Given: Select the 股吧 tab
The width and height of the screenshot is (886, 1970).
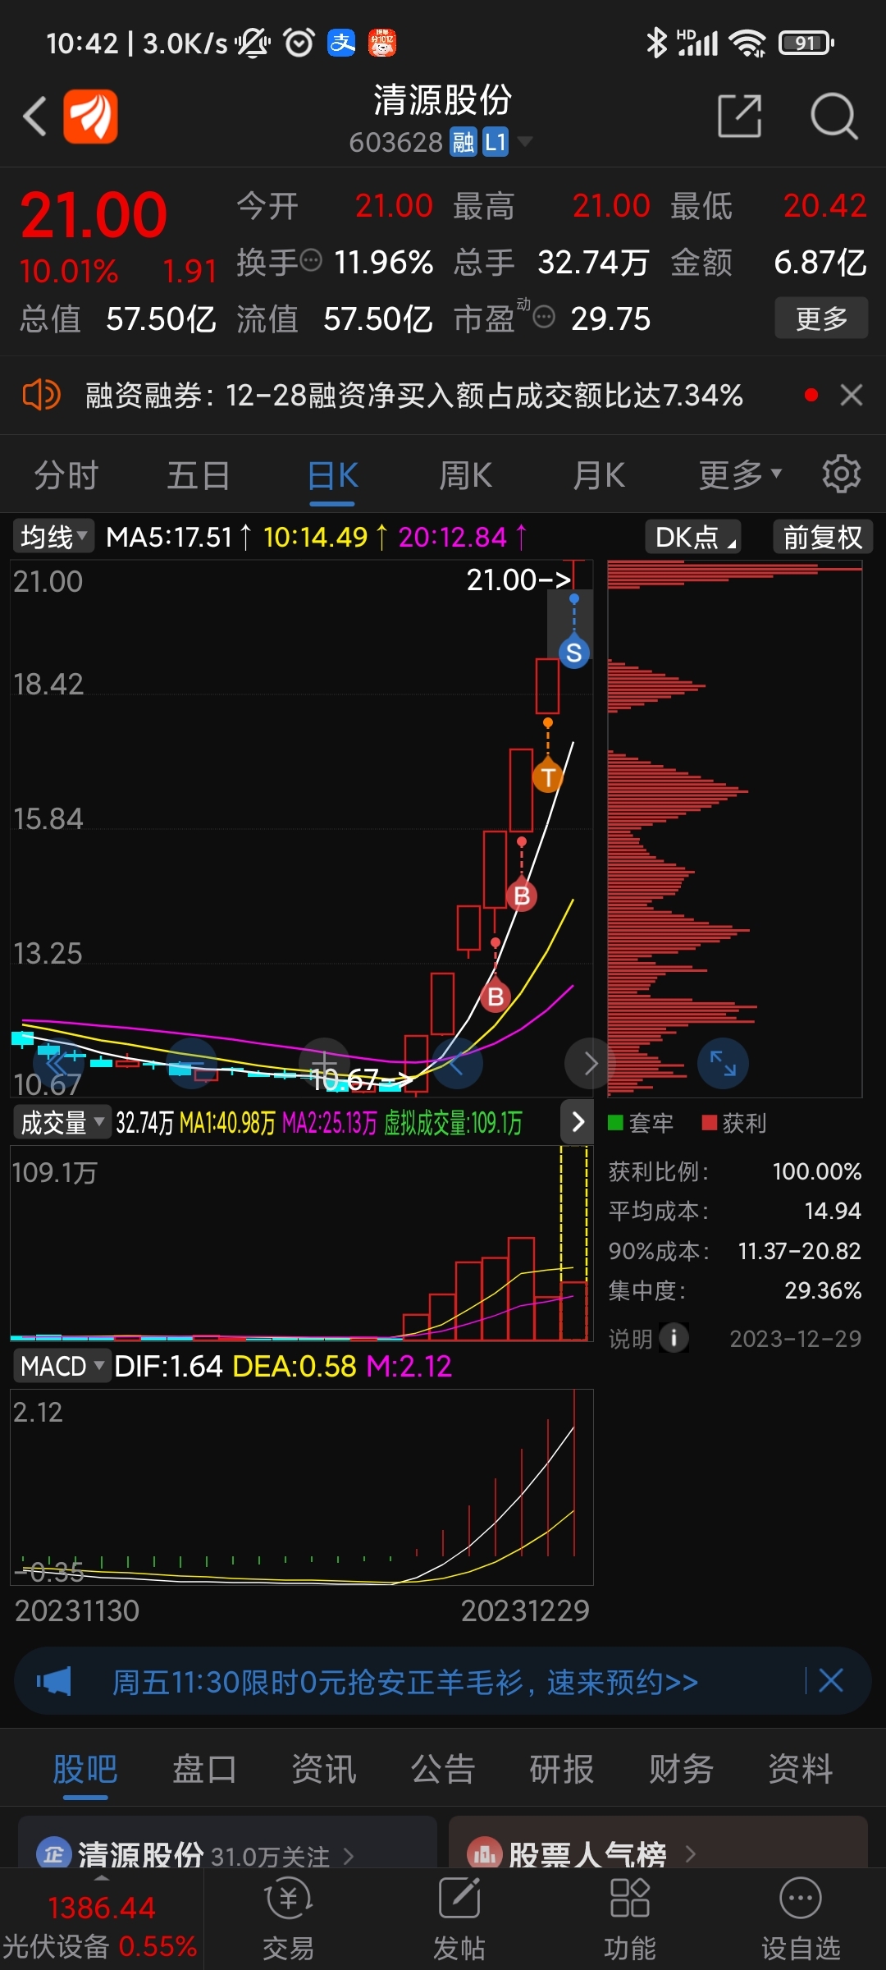Looking at the screenshot, I should click(x=85, y=1769).
